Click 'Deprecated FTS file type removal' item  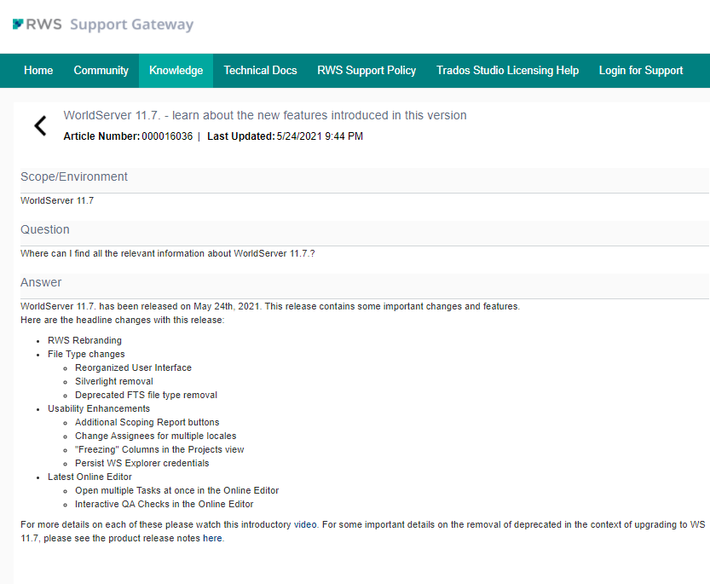[x=146, y=395]
